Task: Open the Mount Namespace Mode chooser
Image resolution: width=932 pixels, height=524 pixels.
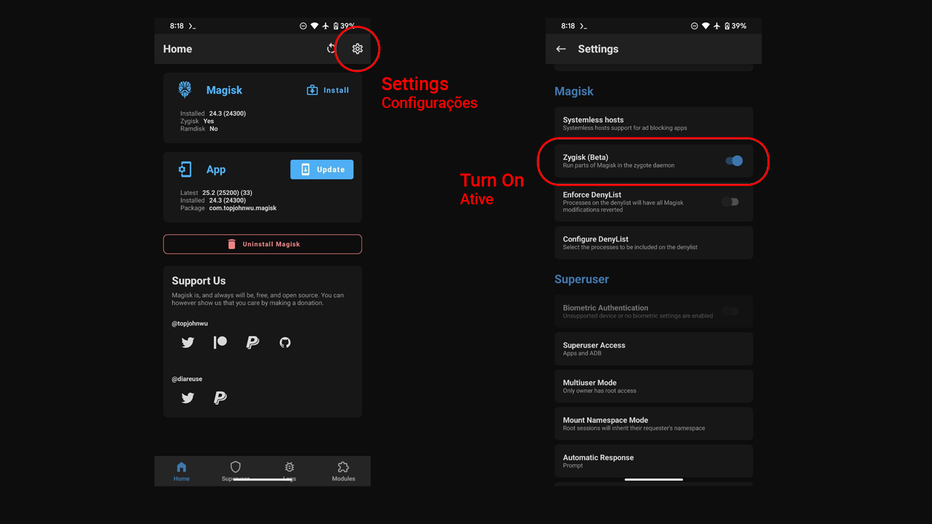Action: click(x=653, y=424)
